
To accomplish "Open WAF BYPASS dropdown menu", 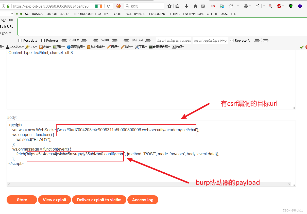I will click(136, 14).
